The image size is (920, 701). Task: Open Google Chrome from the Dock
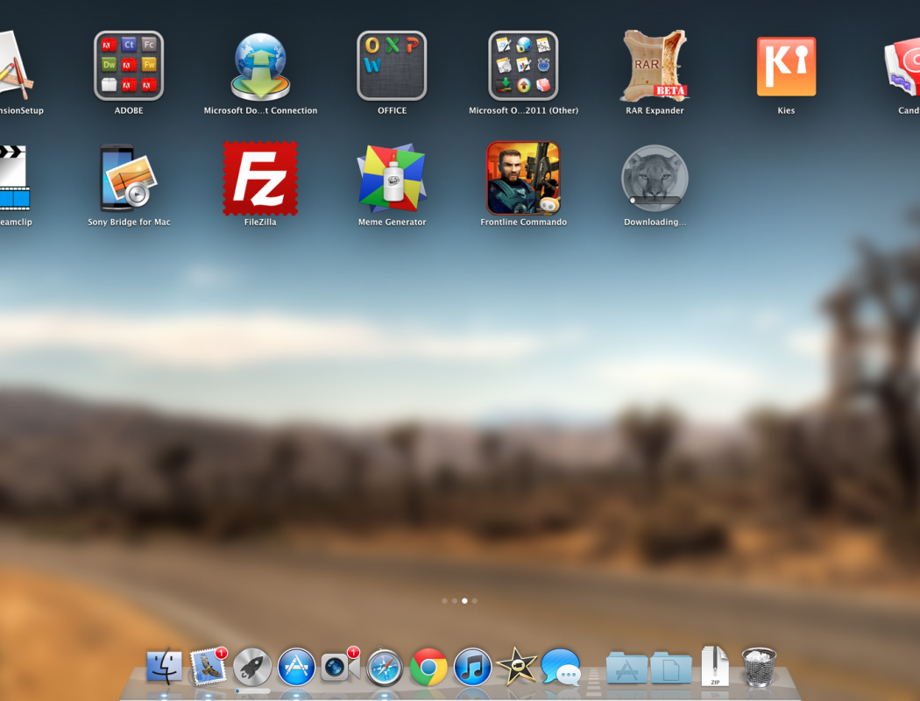428,668
